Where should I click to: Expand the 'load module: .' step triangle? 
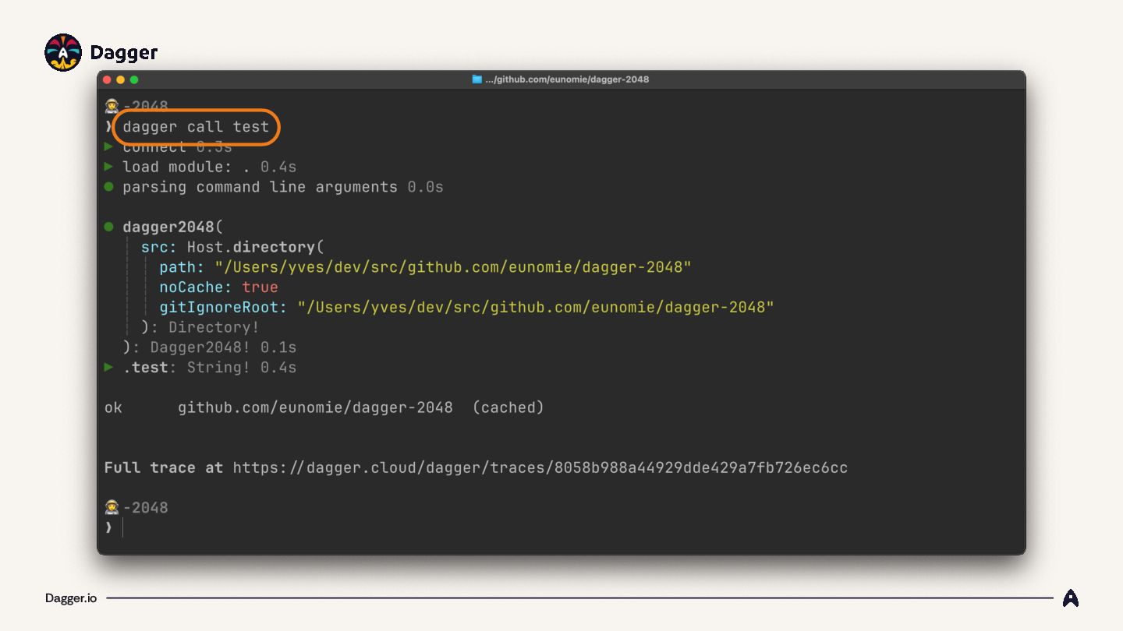(x=109, y=167)
